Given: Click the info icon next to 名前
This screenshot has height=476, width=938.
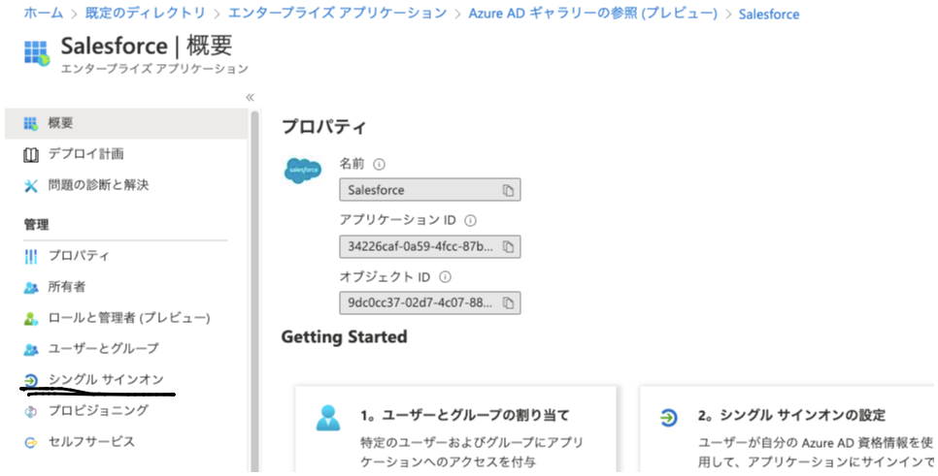Looking at the screenshot, I should pos(380,164).
